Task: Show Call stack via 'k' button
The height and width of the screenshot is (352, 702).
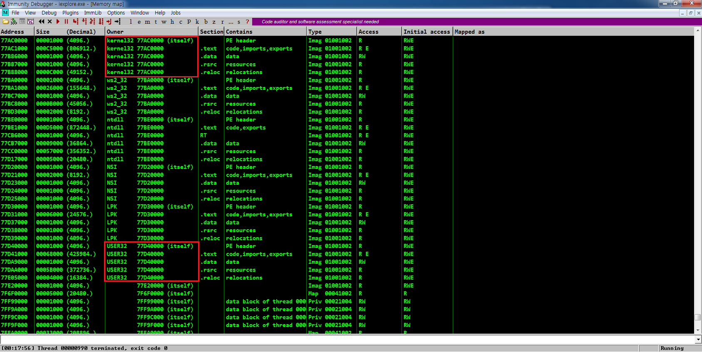Action: (x=197, y=22)
